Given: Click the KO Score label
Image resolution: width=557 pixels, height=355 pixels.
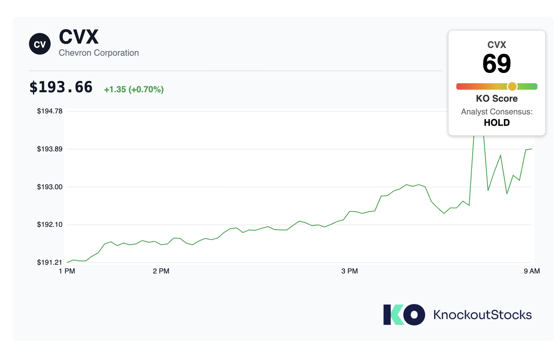Looking at the screenshot, I should (x=497, y=98).
